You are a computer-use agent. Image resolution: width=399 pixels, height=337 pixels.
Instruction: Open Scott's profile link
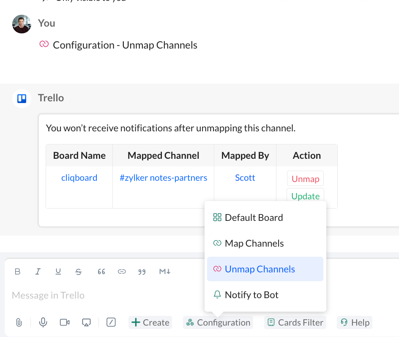pos(245,177)
